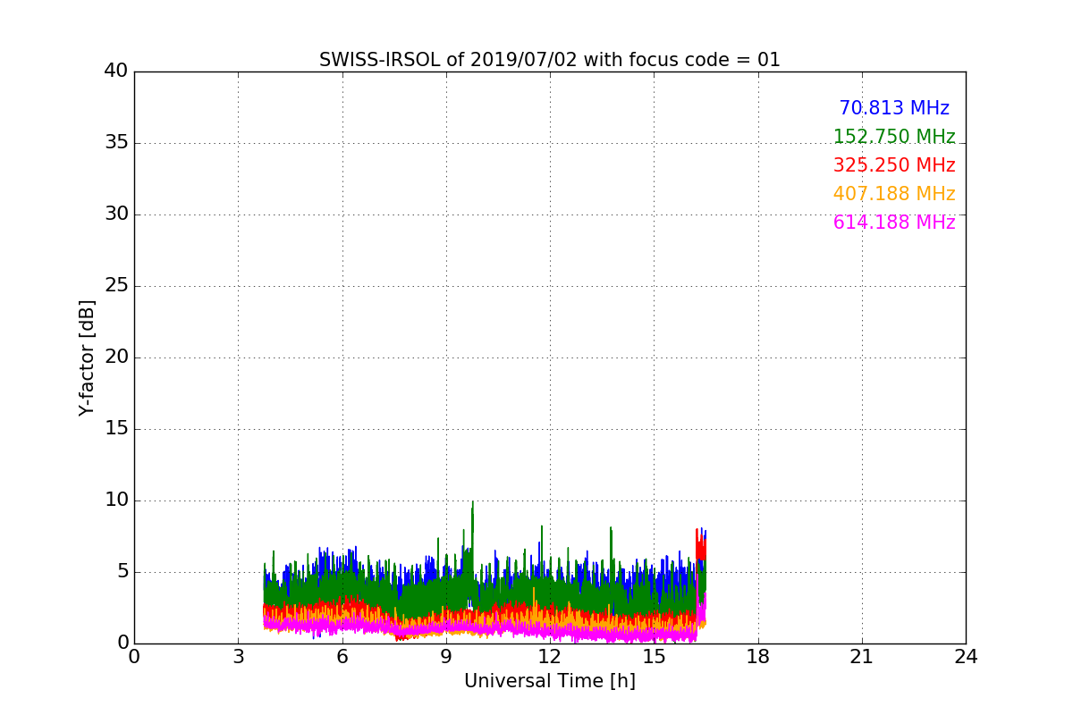Click x-axis tick value 18
The height and width of the screenshot is (715, 1073).
[x=758, y=657]
